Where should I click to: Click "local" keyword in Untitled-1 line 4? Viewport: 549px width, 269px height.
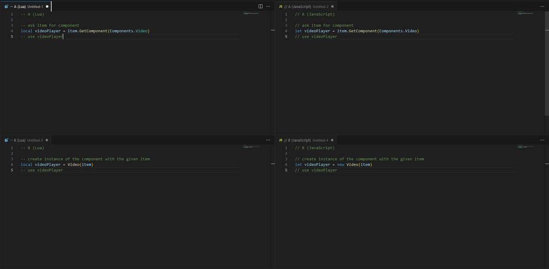pyautogui.click(x=27, y=31)
